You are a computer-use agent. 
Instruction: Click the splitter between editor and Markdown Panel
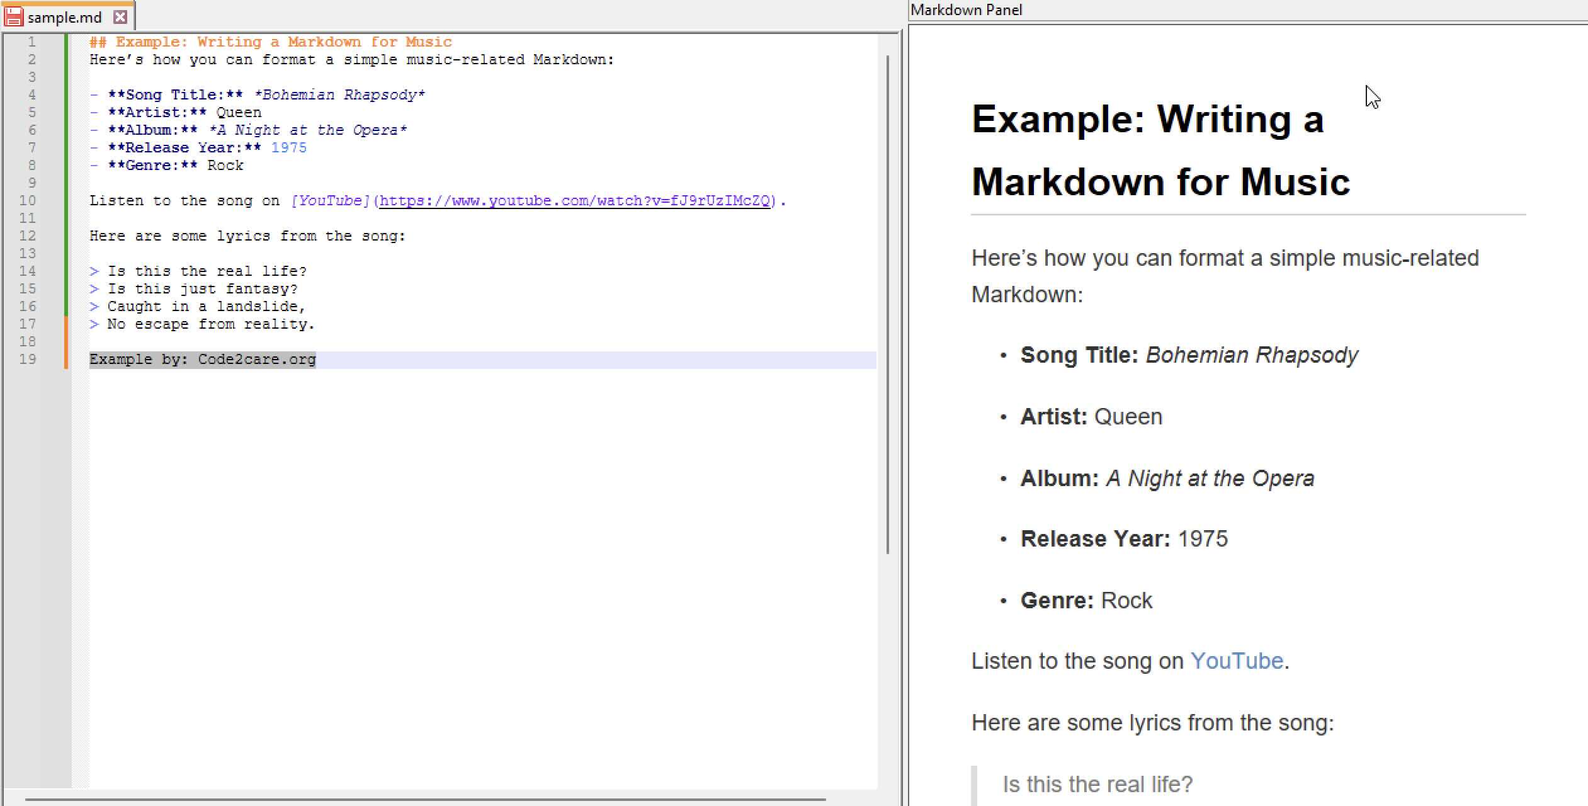(x=905, y=403)
